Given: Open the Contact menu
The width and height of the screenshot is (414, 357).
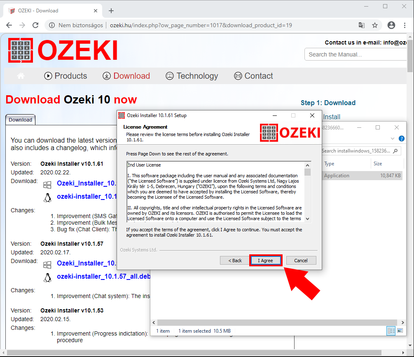Looking at the screenshot, I should 253,76.
